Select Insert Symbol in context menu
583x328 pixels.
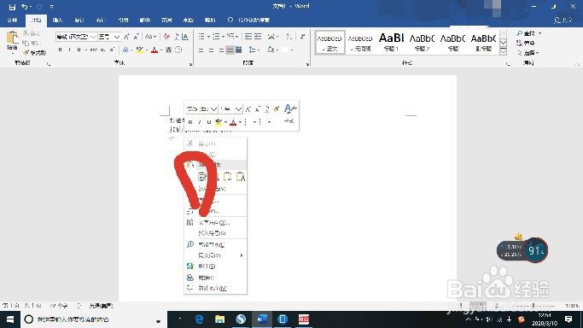tap(216, 233)
